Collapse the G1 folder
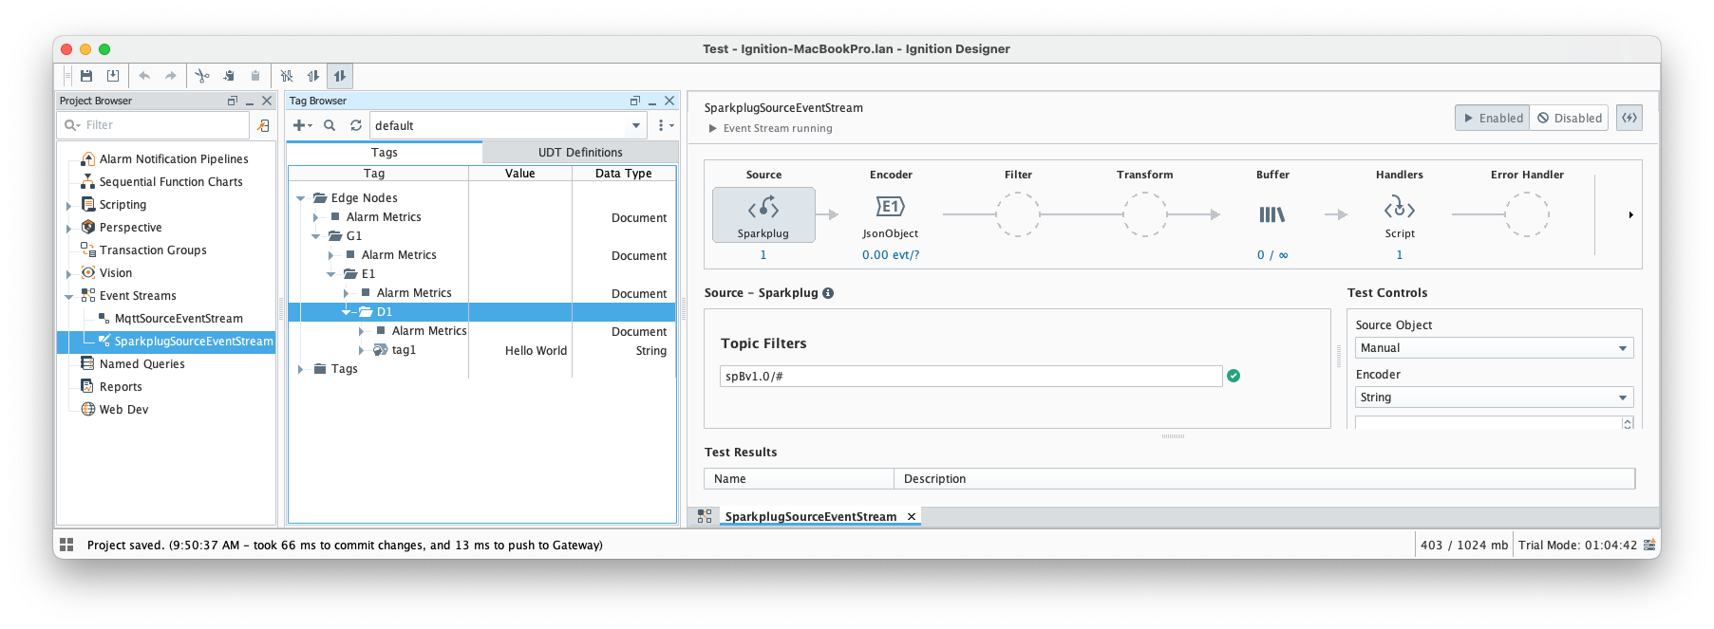Screen dimensions: 1714x629 click(x=316, y=236)
